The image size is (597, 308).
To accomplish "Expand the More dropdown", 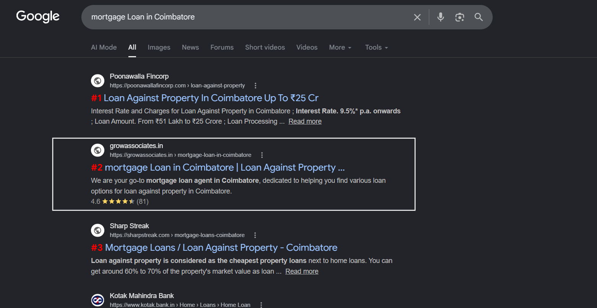I will [x=340, y=47].
